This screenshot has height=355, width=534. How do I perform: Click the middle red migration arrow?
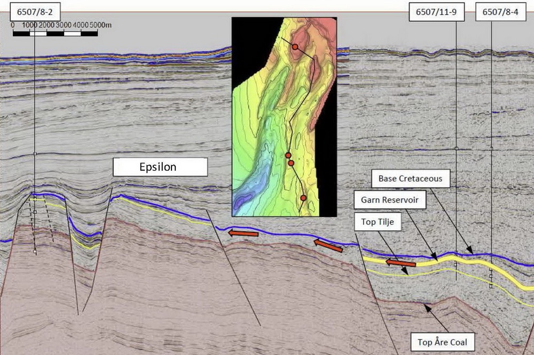coord(328,246)
